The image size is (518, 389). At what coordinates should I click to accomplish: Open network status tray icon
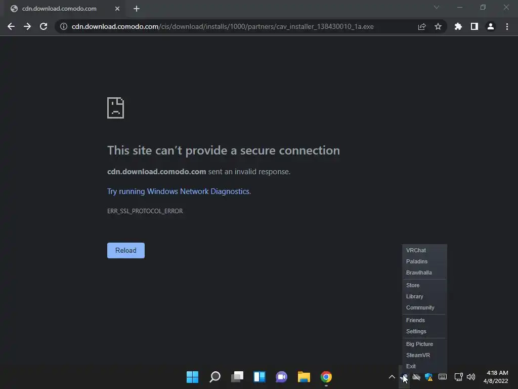458,377
